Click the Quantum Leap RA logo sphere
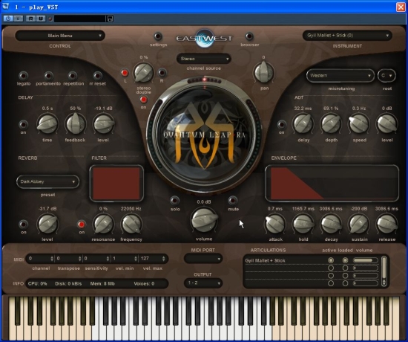The width and height of the screenshot is (408, 342). [x=204, y=135]
